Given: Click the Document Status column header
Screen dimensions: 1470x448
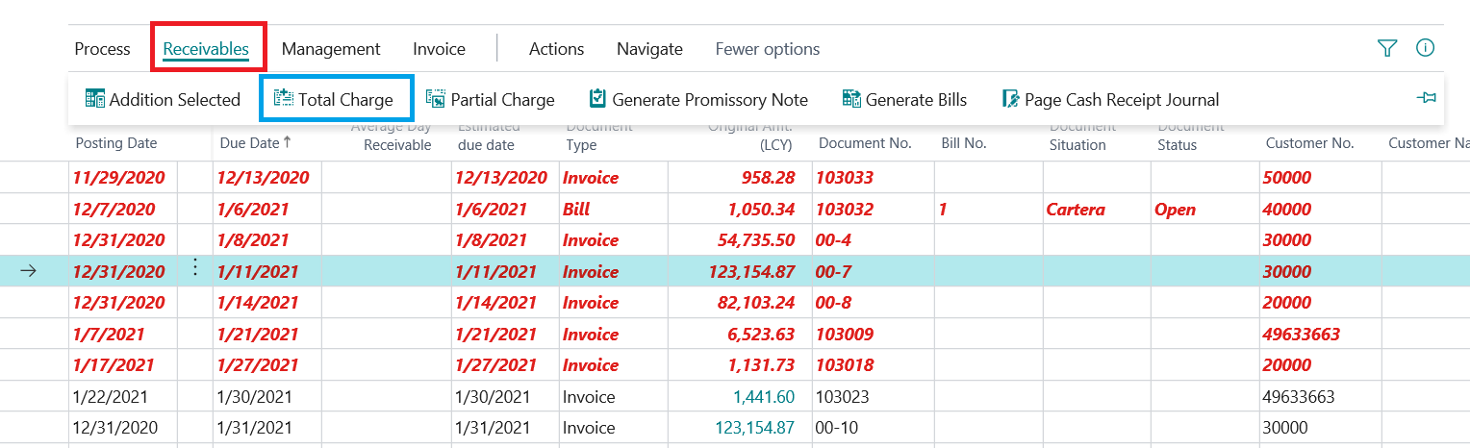Looking at the screenshot, I should 1189,136.
